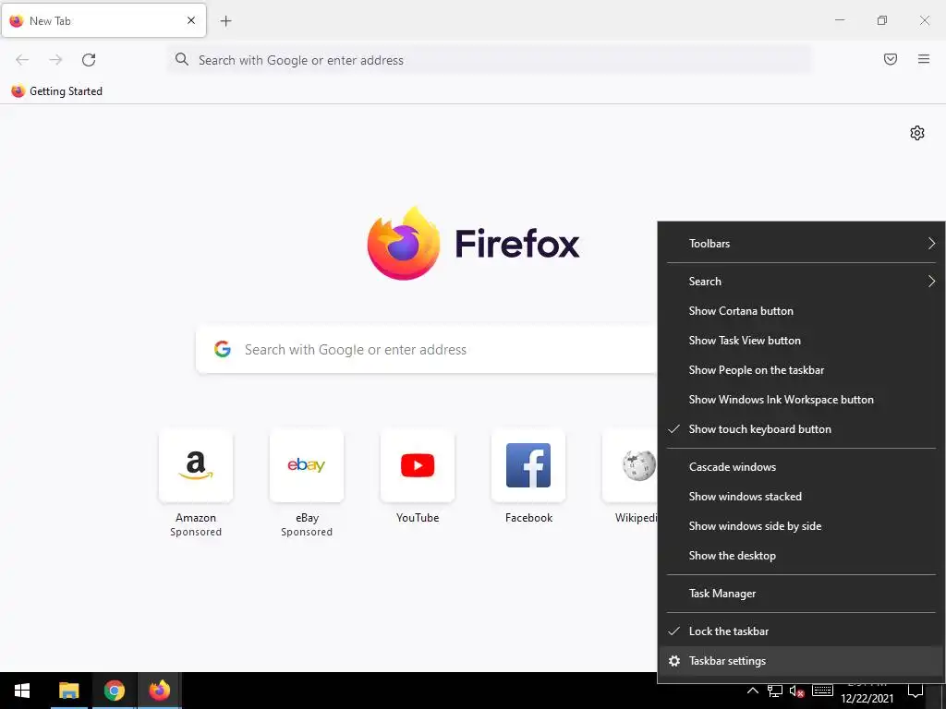Viewport: 946px width, 709px height.
Task: Expand the Toolbars submenu
Action: [x=801, y=244]
